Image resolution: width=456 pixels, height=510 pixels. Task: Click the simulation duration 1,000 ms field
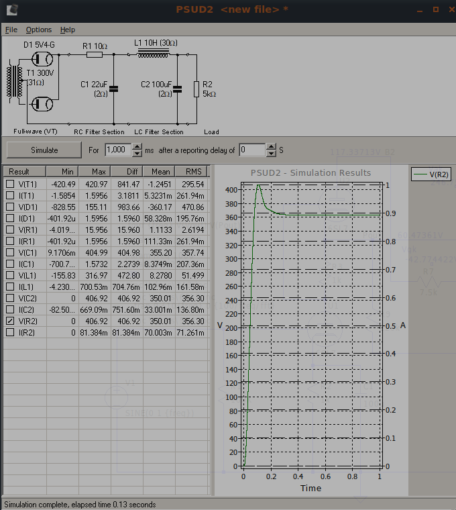[119, 150]
